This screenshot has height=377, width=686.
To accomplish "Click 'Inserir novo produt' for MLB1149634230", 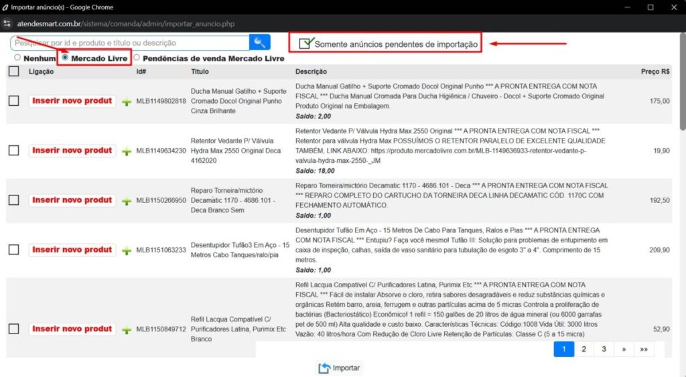I will 72,151.
